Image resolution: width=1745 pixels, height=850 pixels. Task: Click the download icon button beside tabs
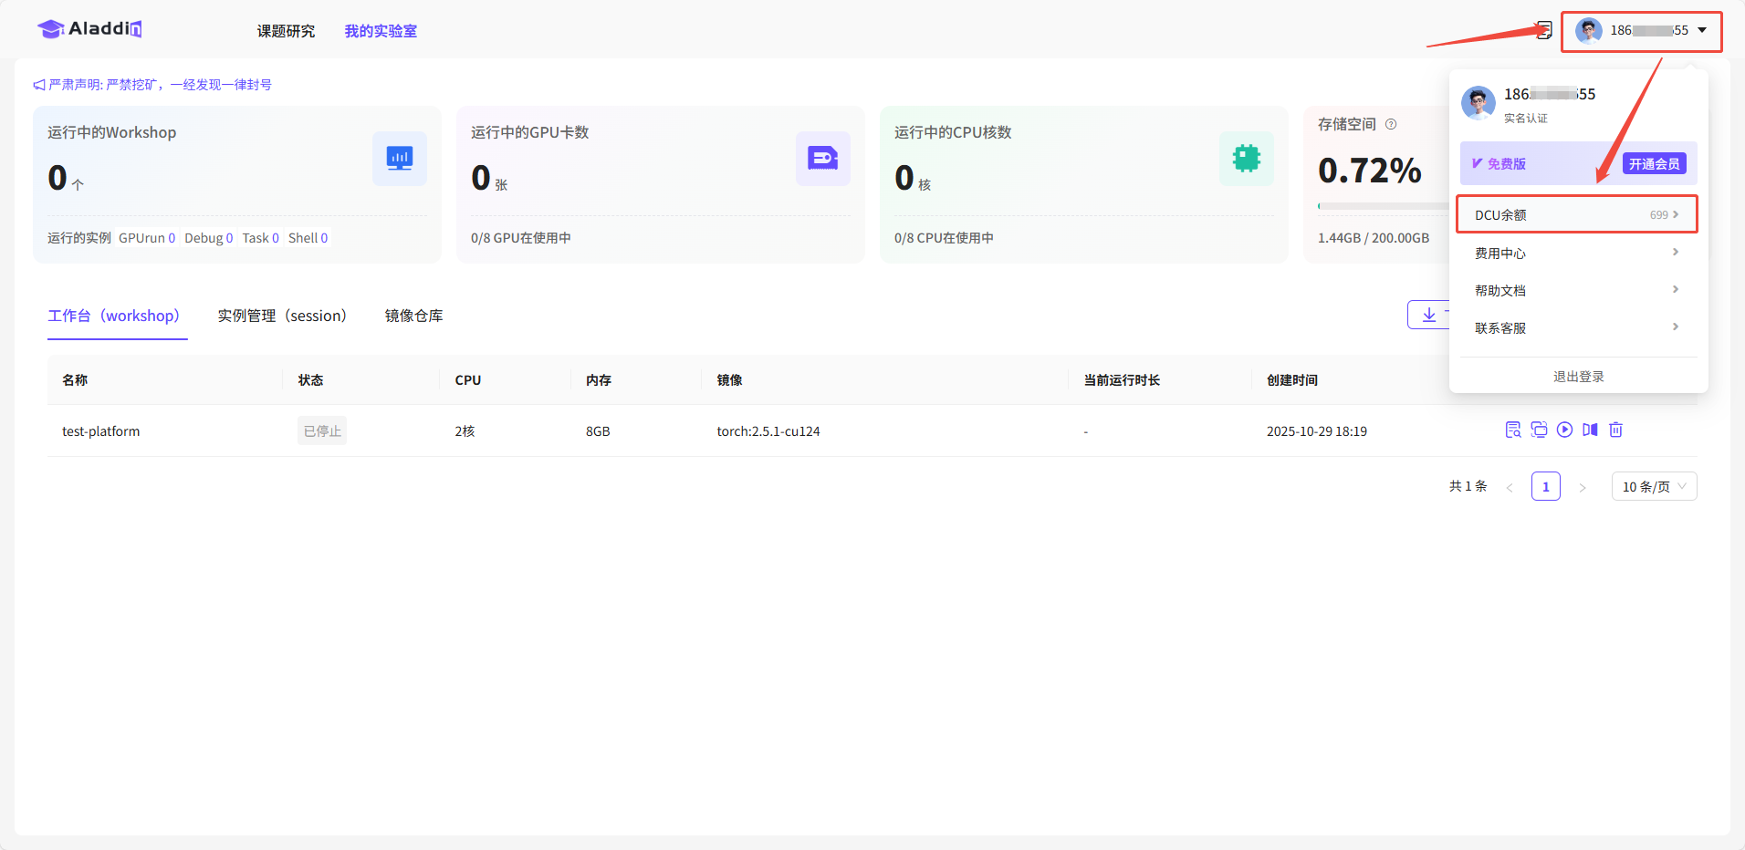(x=1428, y=315)
